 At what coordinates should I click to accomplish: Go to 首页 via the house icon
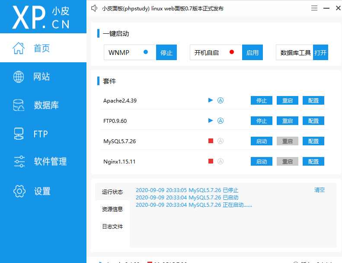(19, 48)
